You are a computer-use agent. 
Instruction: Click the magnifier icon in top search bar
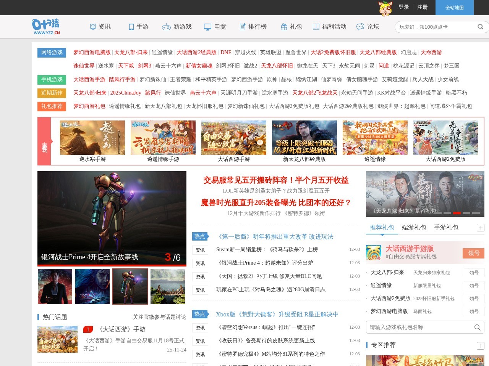point(480,27)
